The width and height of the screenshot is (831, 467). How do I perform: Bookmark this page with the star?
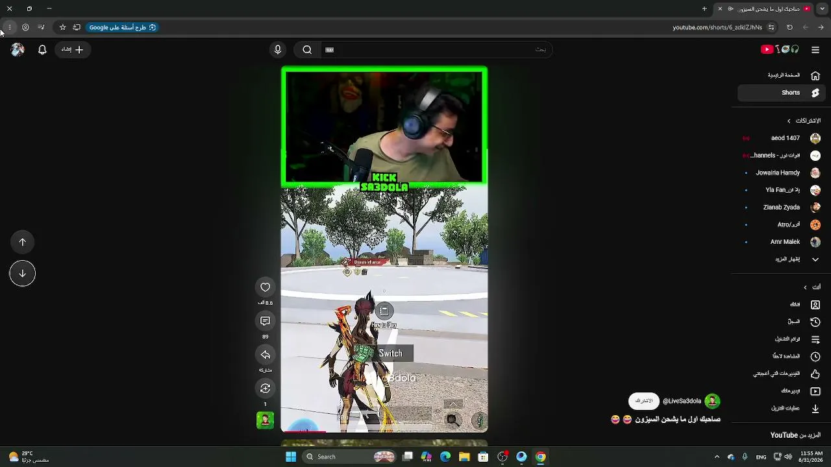pyautogui.click(x=62, y=27)
